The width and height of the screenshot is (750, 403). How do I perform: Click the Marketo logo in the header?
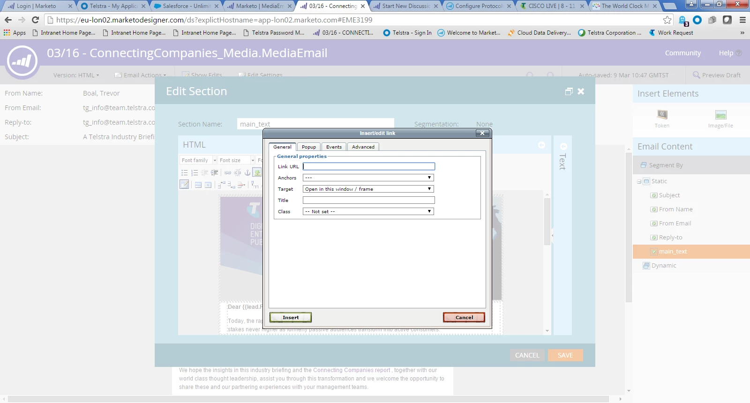(22, 61)
